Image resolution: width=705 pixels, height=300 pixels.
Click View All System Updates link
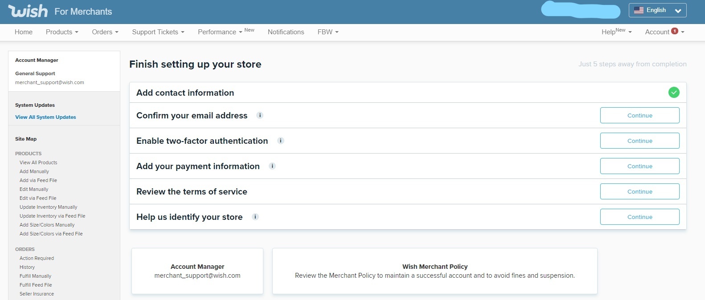[x=45, y=117]
